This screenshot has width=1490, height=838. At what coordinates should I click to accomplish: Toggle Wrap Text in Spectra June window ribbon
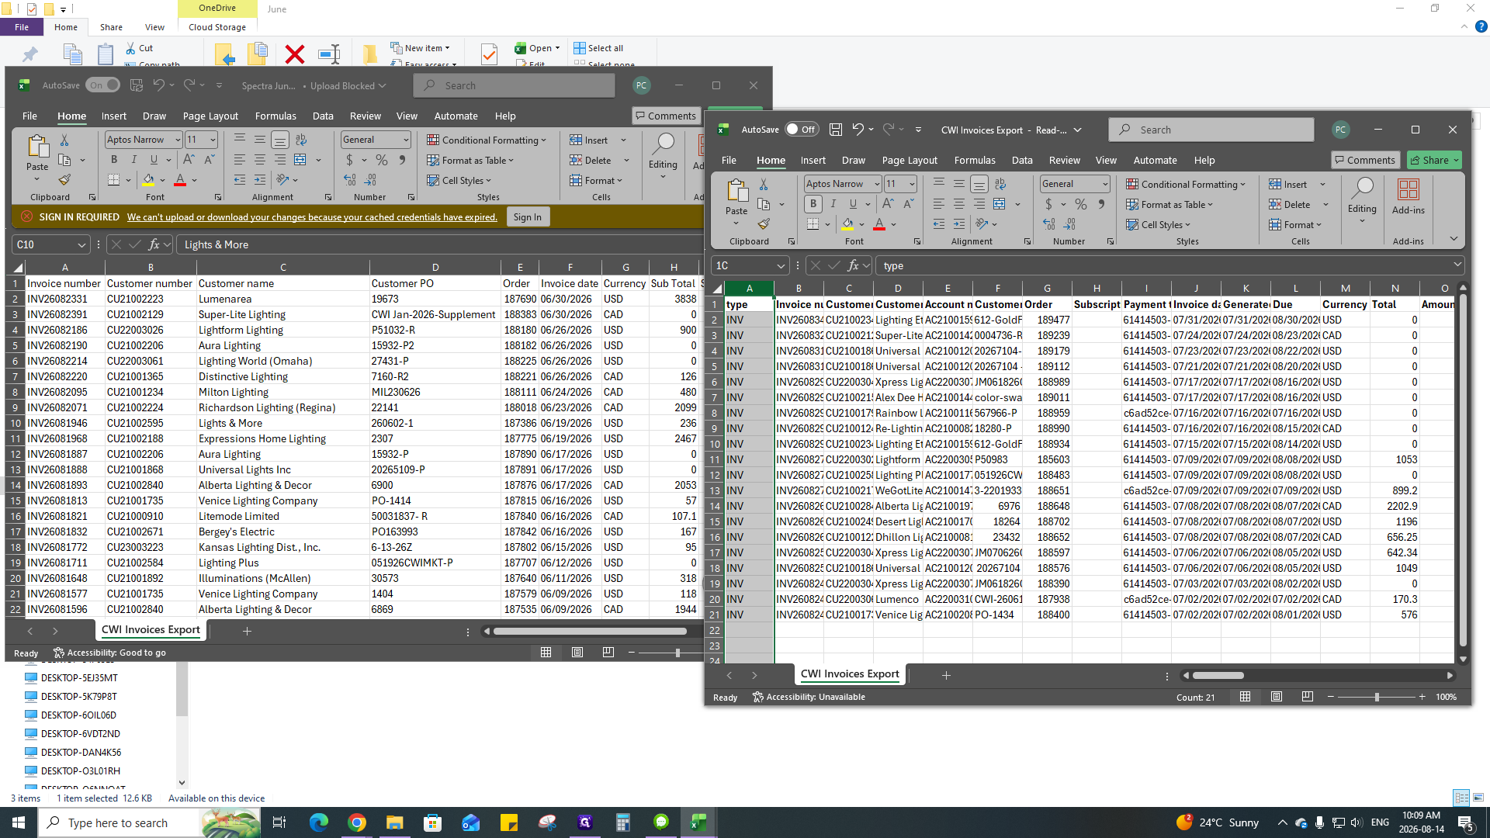coord(300,140)
